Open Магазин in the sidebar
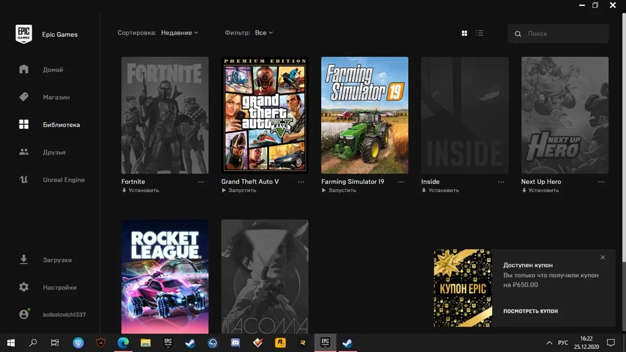 (56, 97)
